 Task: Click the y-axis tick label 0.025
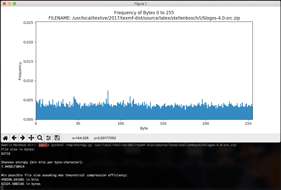tap(28, 23)
